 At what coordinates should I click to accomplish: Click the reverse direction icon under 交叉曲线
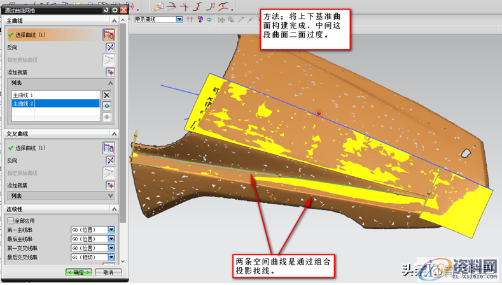click(x=109, y=160)
